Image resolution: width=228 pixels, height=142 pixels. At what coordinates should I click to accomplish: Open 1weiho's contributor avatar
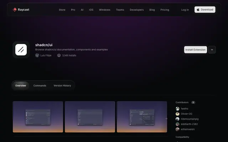[x=177, y=109]
